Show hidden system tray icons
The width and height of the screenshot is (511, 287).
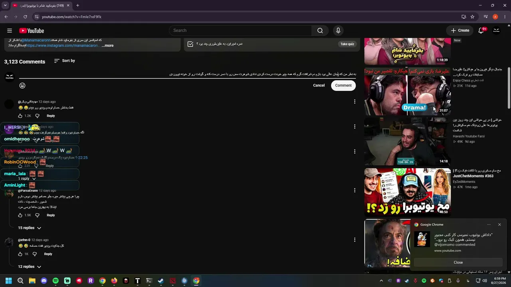pyautogui.click(x=381, y=281)
